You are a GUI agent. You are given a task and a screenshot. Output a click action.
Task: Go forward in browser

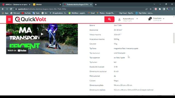click(x=7, y=9)
